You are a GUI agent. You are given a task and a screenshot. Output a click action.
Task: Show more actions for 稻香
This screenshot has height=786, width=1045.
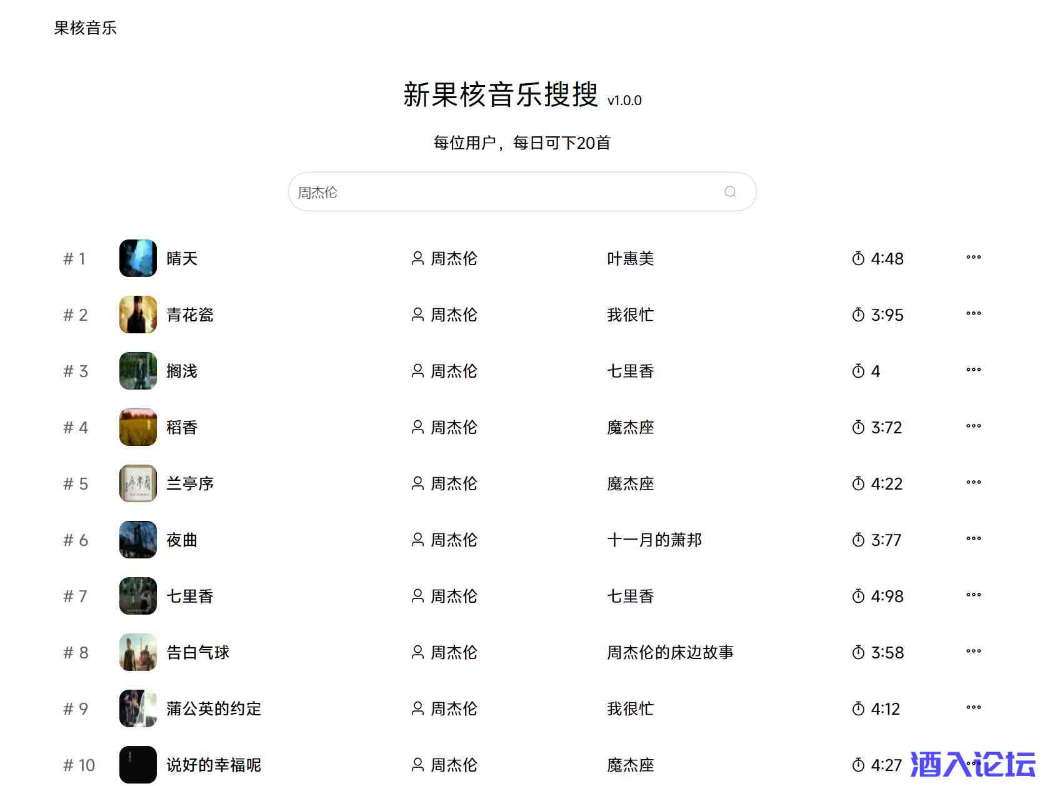point(973,426)
